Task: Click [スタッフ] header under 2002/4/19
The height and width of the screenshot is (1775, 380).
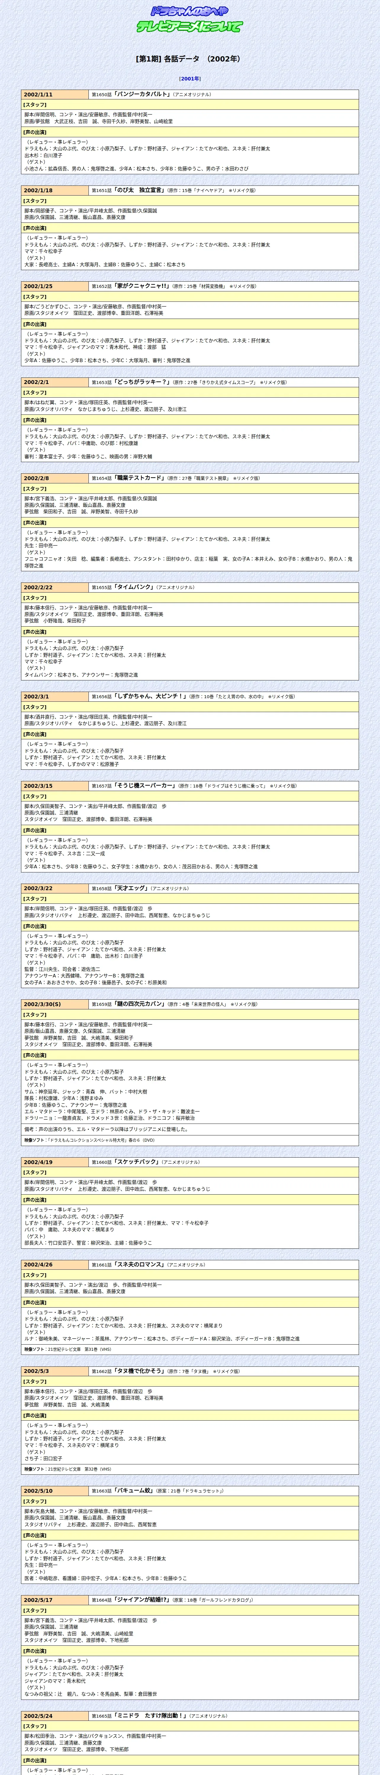Action: [x=190, y=1172]
